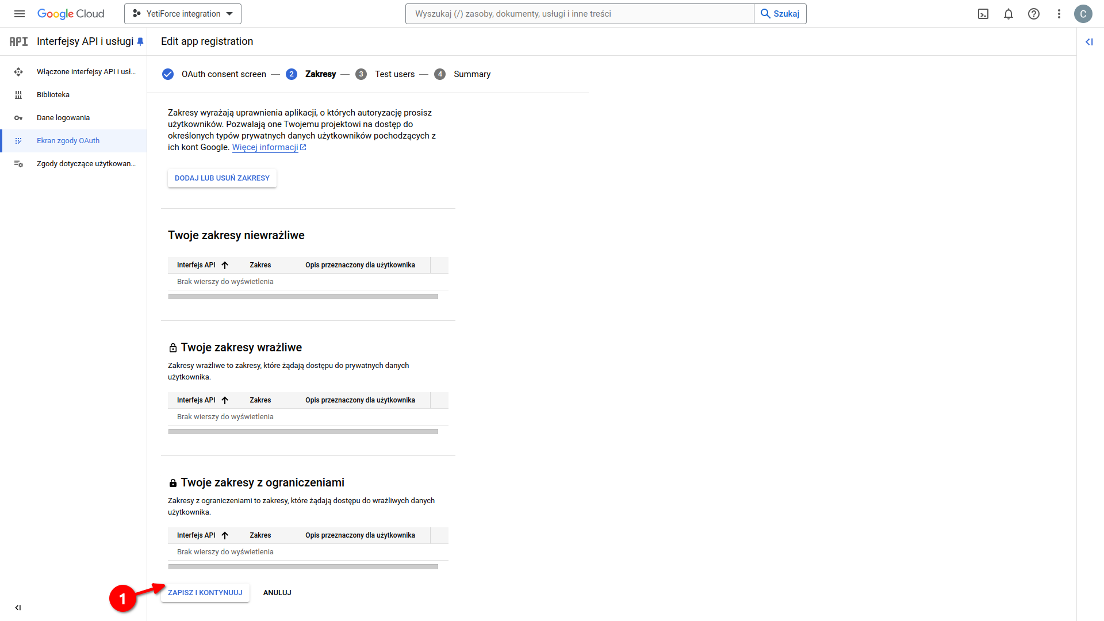This screenshot has height=621, width=1104.
Task: Click the ZAPISZ I KONTYNUUJ button
Action: 205,592
